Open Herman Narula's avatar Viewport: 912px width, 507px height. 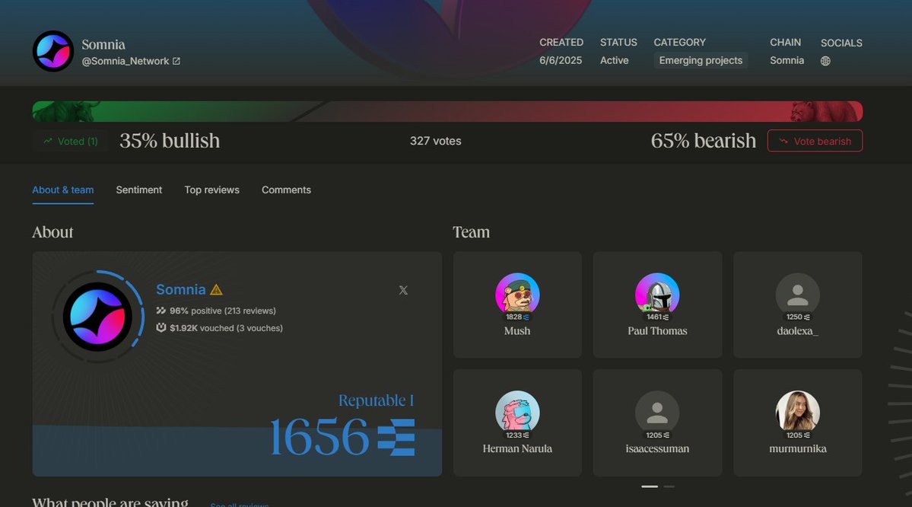tap(517, 413)
